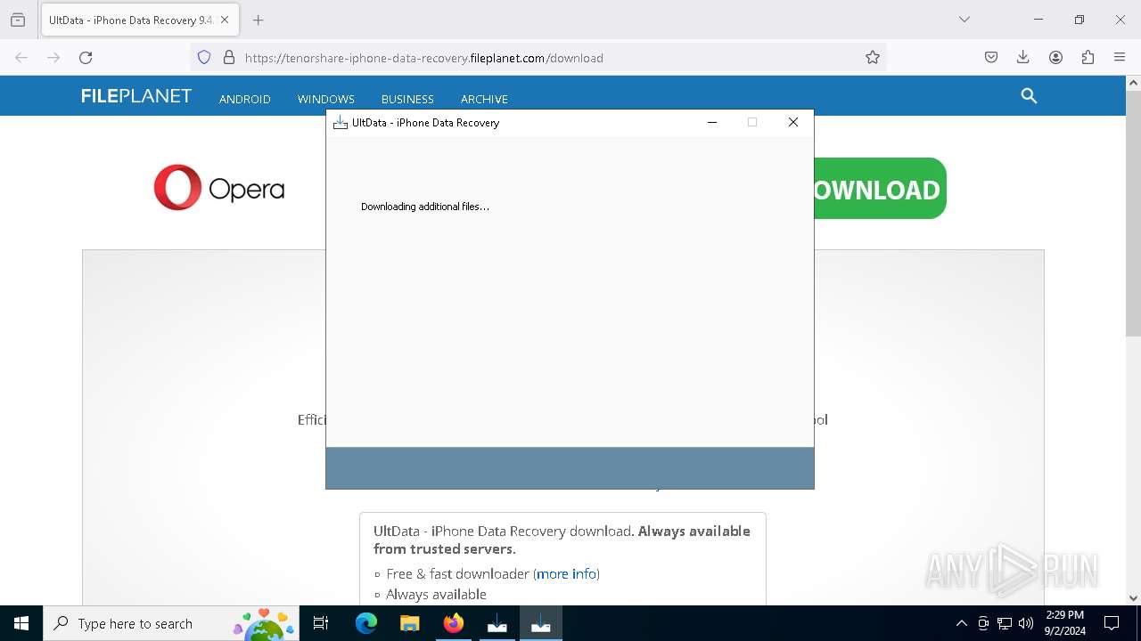The image size is (1141, 641).
Task: Open Firefox downloads panel
Action: click(x=1023, y=57)
